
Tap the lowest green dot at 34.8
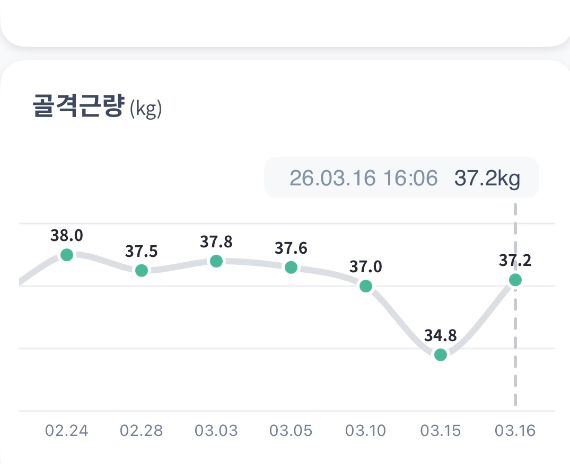point(441,355)
